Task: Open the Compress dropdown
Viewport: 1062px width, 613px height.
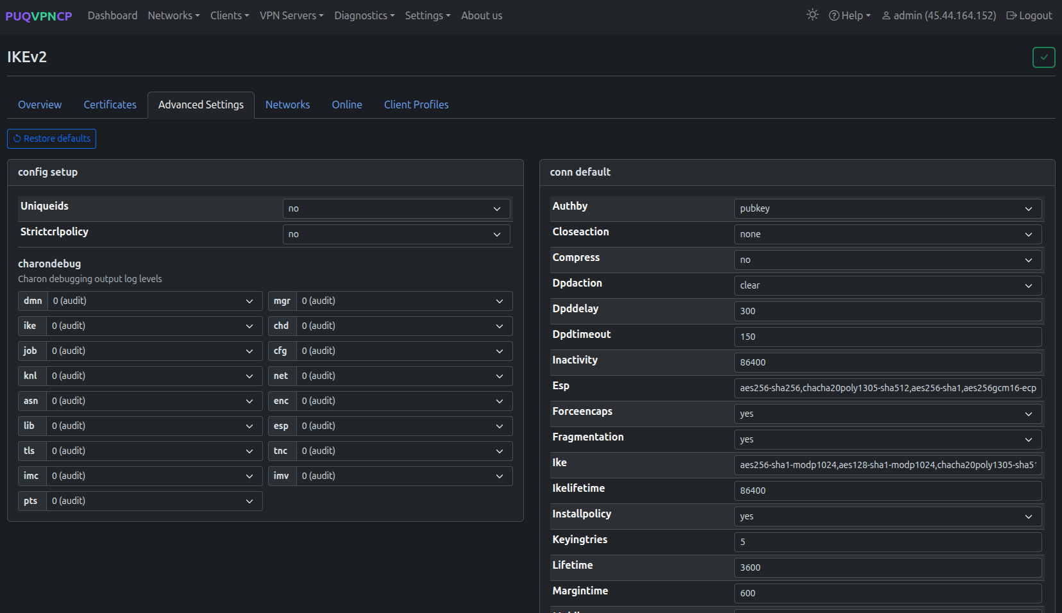Action: click(x=888, y=260)
